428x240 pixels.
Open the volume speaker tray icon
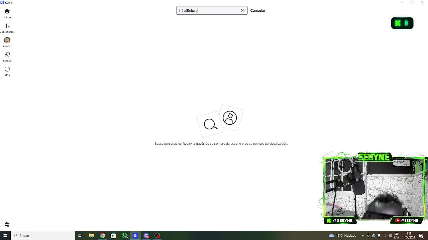390,236
